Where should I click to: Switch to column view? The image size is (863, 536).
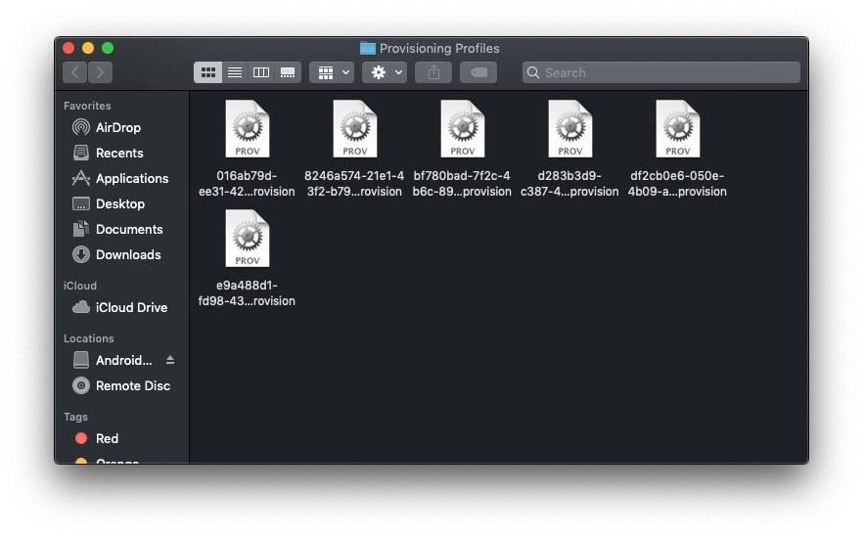pos(261,72)
